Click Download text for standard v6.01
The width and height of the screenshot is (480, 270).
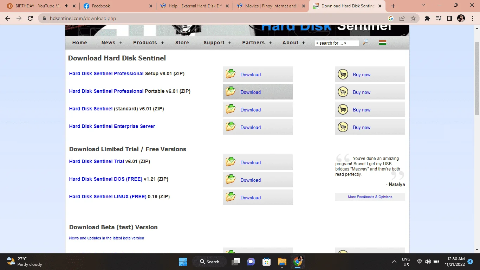pyautogui.click(x=251, y=110)
